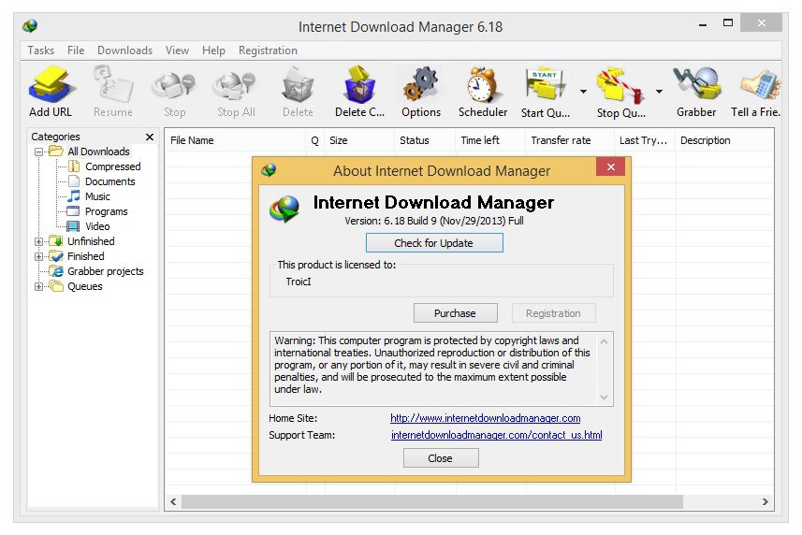The image size is (802, 535).
Task: Click the IDM logo in main title bar
Action: click(x=30, y=25)
